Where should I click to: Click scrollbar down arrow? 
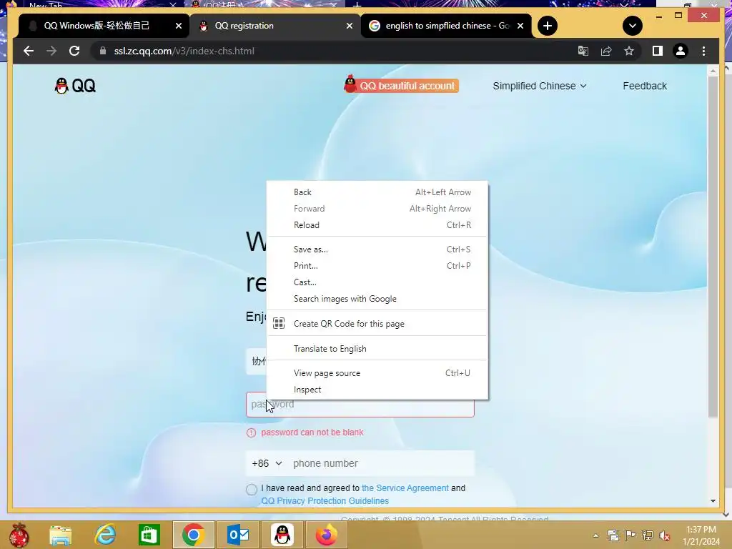click(713, 501)
